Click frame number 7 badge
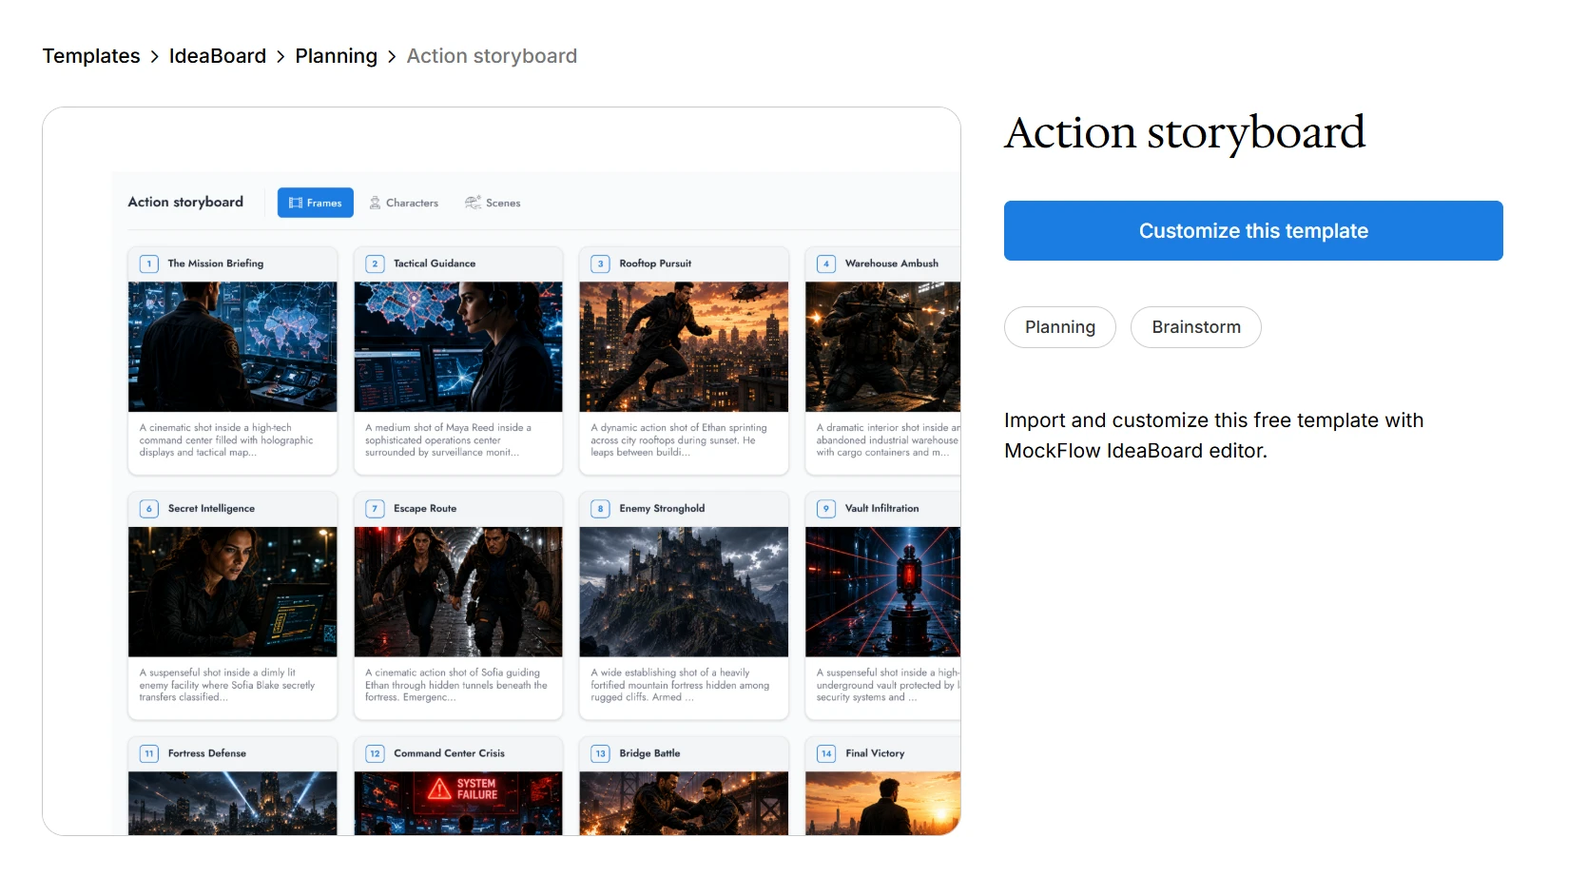Image resolution: width=1587 pixels, height=877 pixels. coord(375,509)
